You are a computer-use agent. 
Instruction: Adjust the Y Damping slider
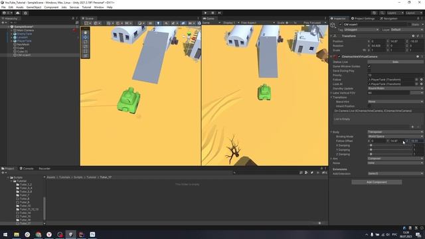tap(390, 149)
